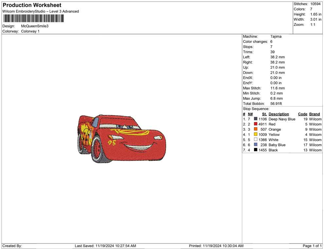Click the Description column header
The width and height of the screenshot is (324, 249).
tap(279, 114)
